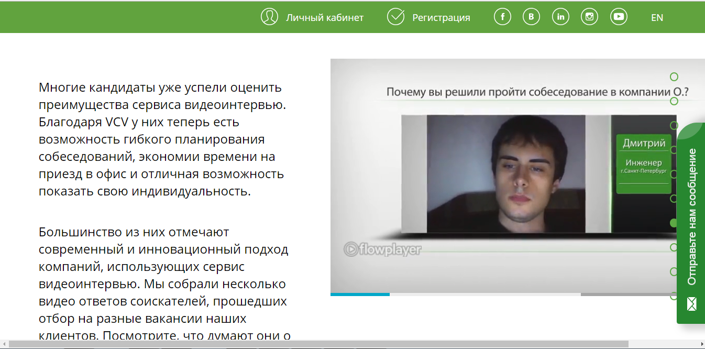Open Личный кабинет
This screenshot has width=705, height=349.
pyautogui.click(x=324, y=17)
